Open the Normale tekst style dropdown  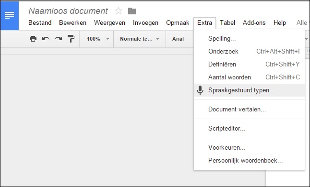[139, 39]
